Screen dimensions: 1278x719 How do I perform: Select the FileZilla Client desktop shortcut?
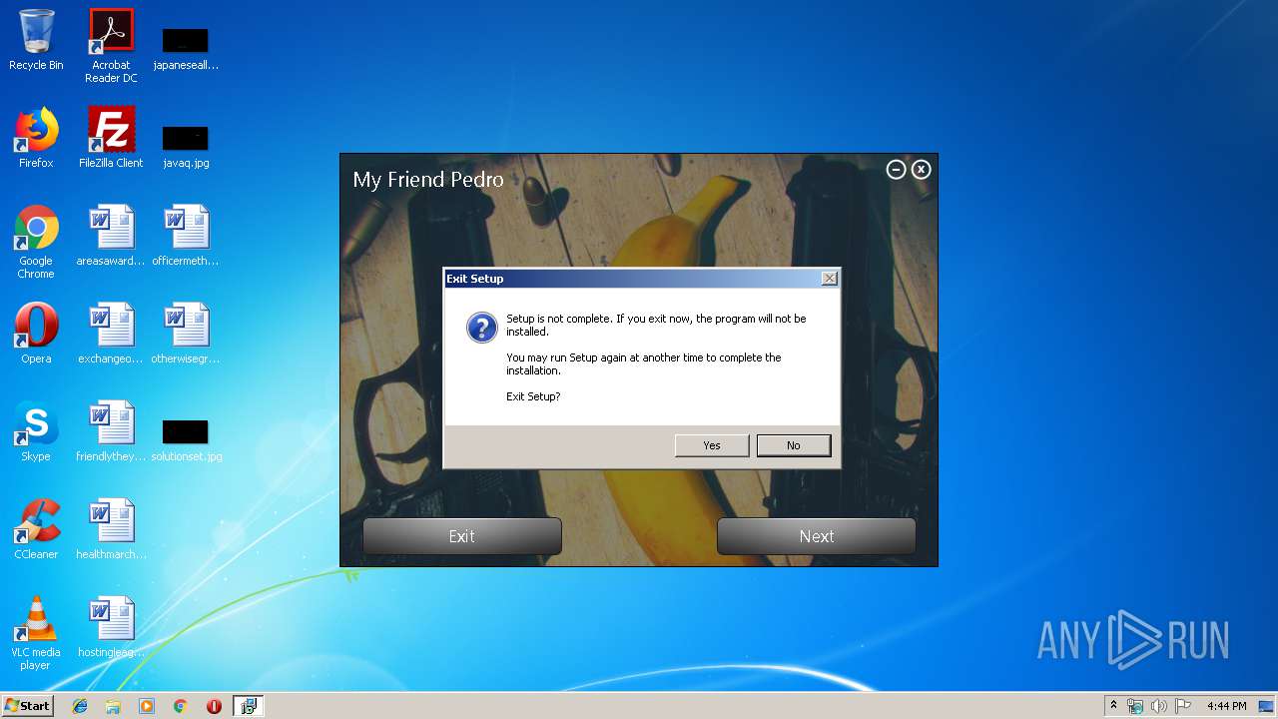click(x=111, y=138)
